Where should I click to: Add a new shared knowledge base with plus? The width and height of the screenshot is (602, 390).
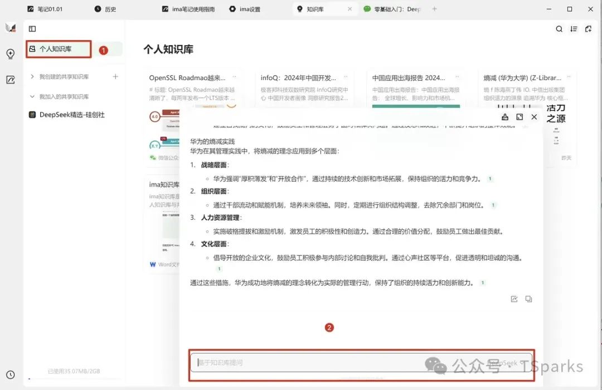click(x=115, y=77)
